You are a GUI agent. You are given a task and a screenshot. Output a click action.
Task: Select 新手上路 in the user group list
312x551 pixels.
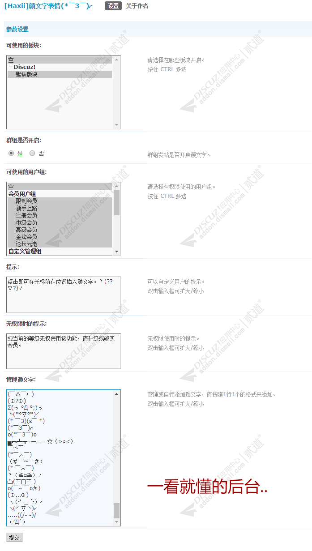(60, 208)
